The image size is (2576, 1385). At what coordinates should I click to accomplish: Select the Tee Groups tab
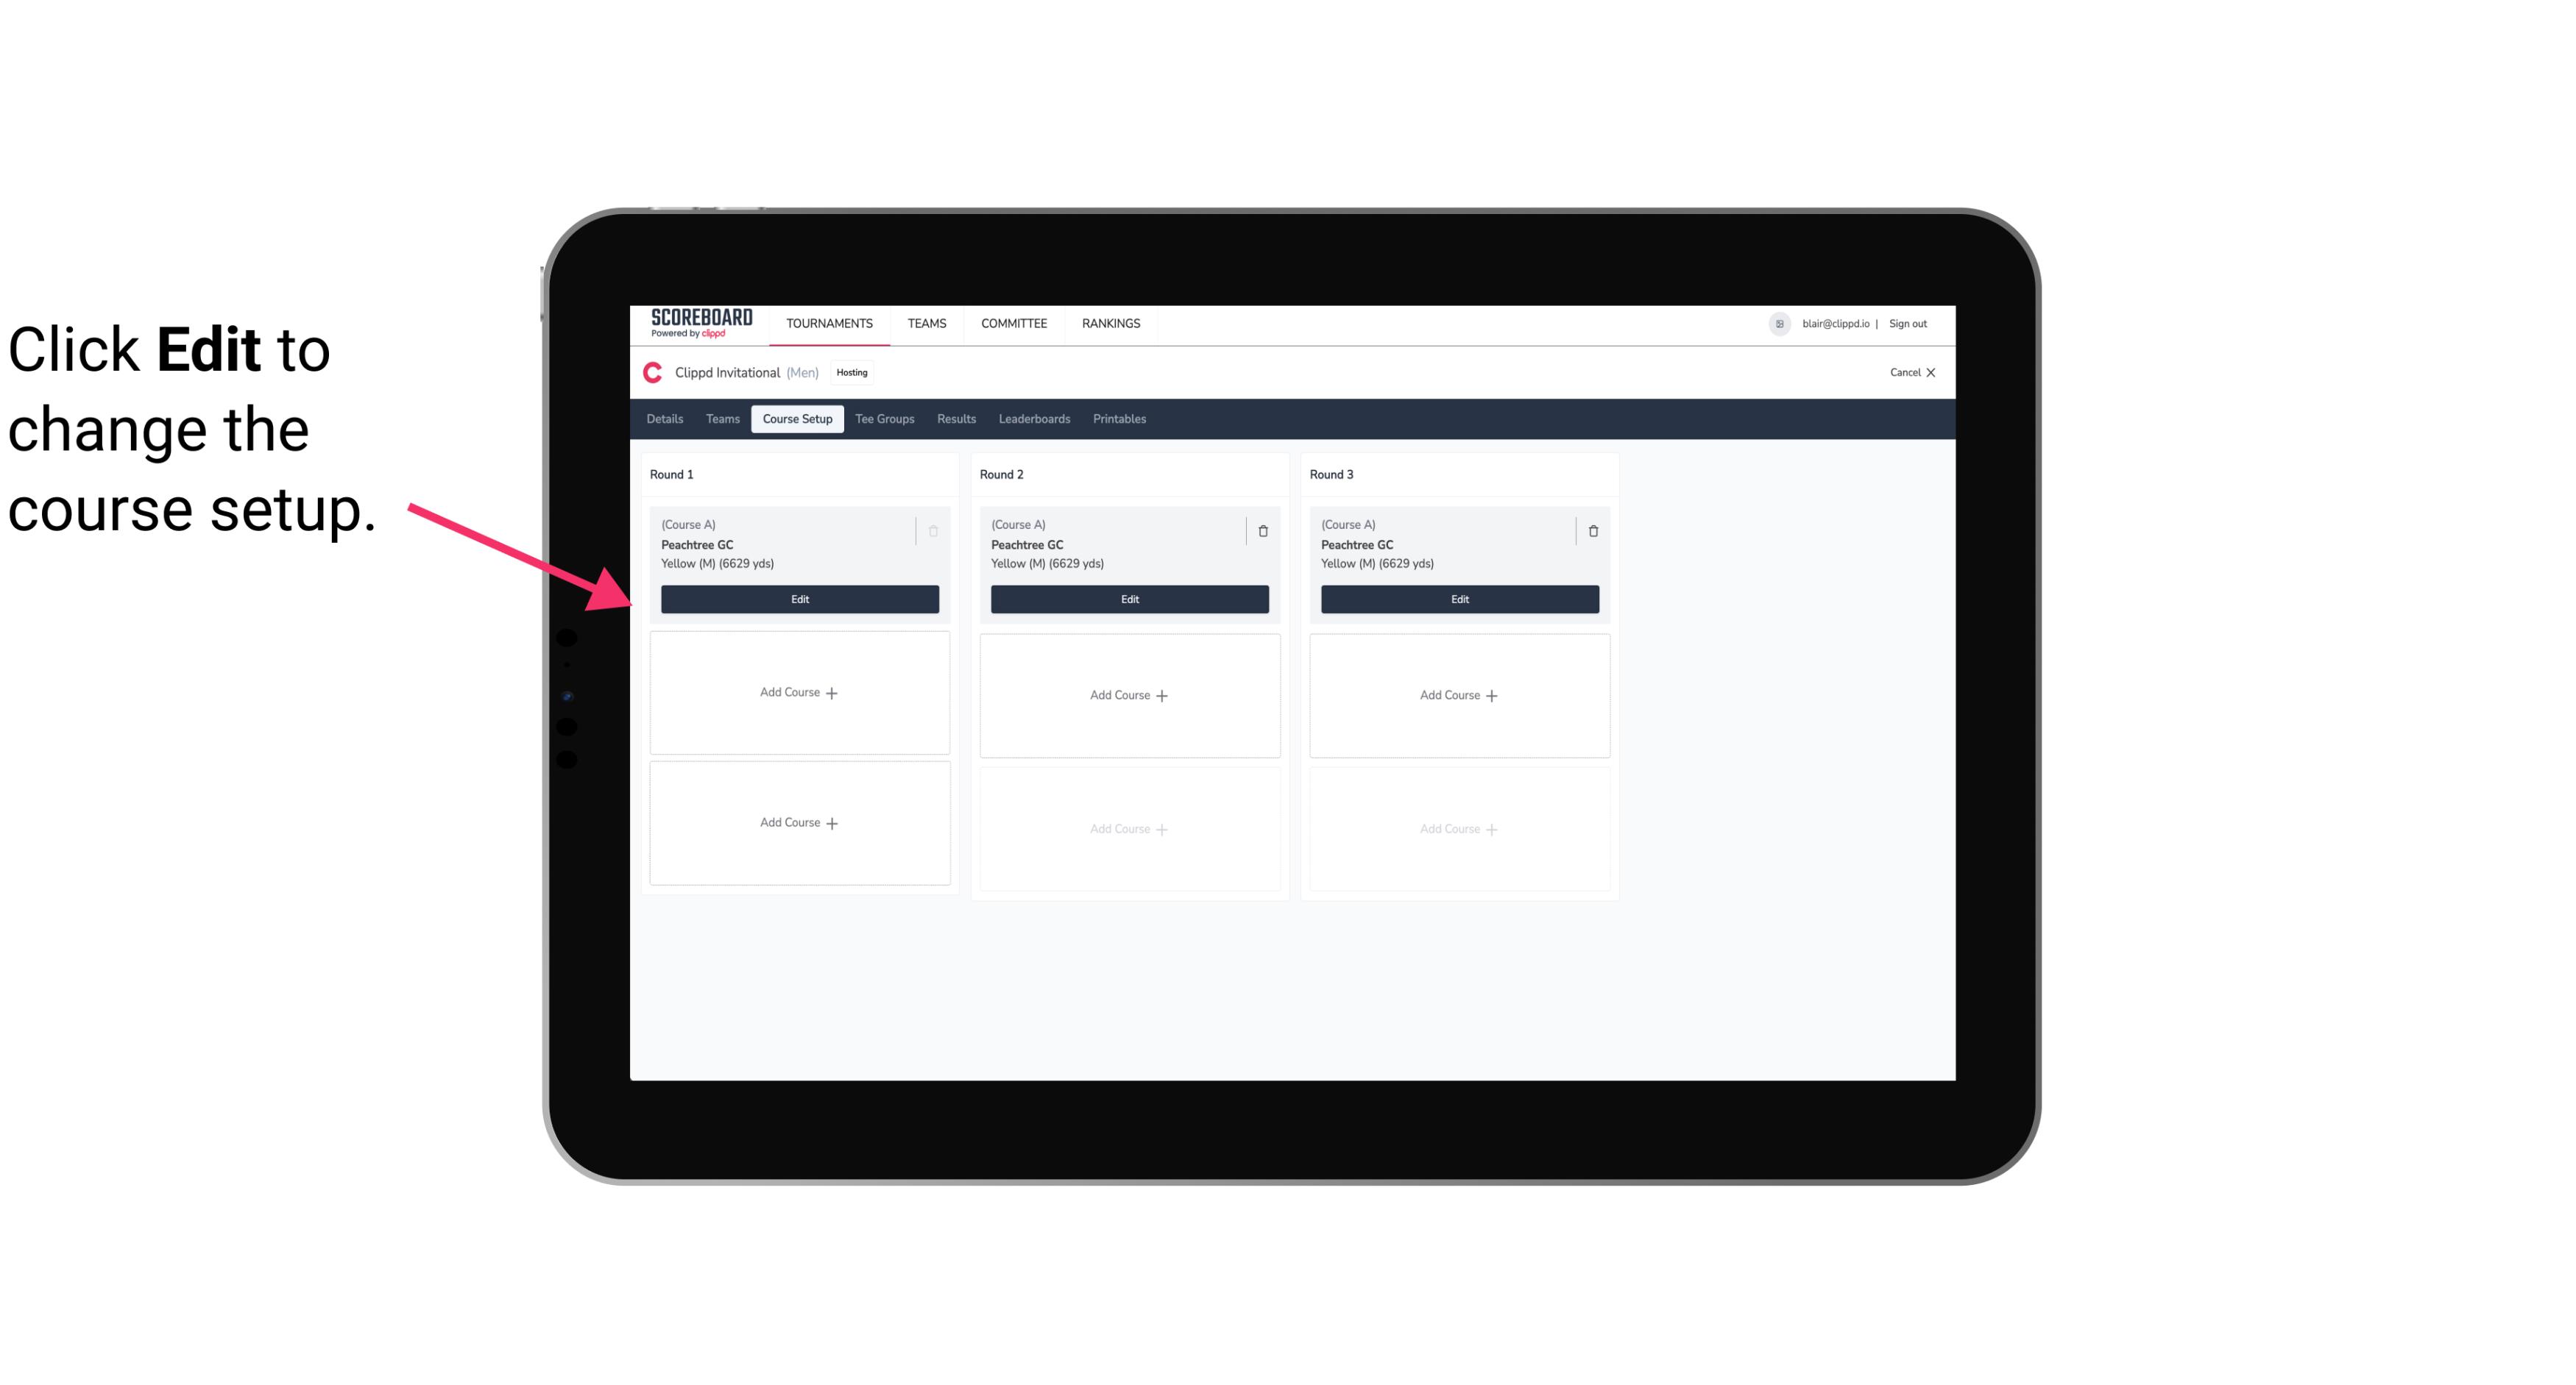tap(884, 418)
